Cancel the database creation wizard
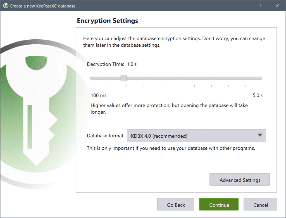The height and width of the screenshot is (218, 286). (x=260, y=204)
